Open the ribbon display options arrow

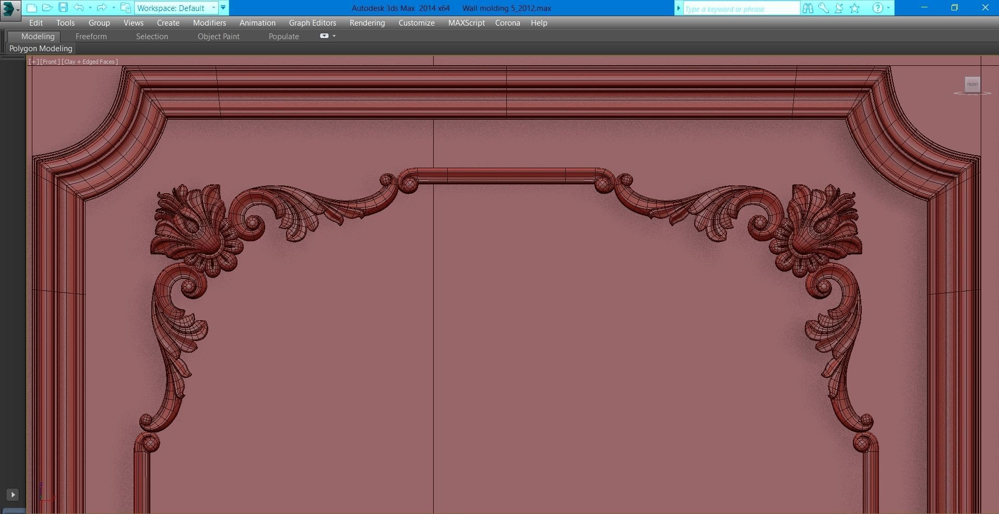coord(334,36)
